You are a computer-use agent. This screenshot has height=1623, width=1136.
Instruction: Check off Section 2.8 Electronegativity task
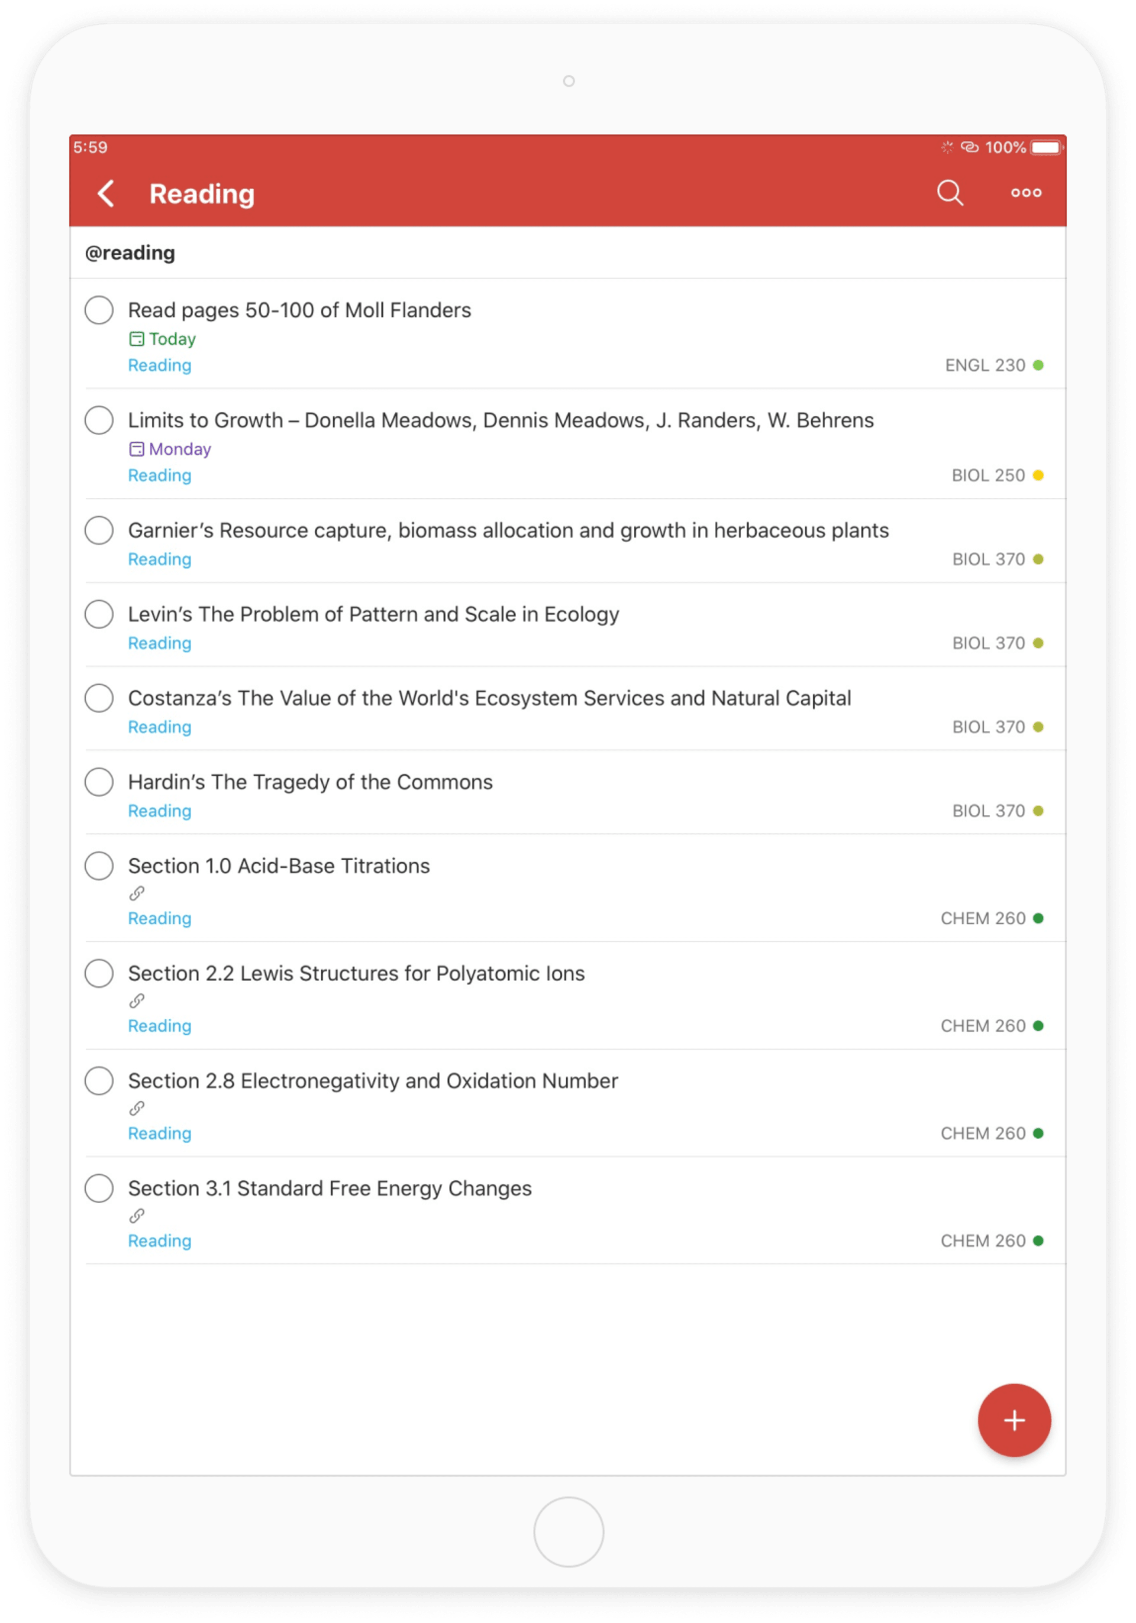click(99, 1080)
